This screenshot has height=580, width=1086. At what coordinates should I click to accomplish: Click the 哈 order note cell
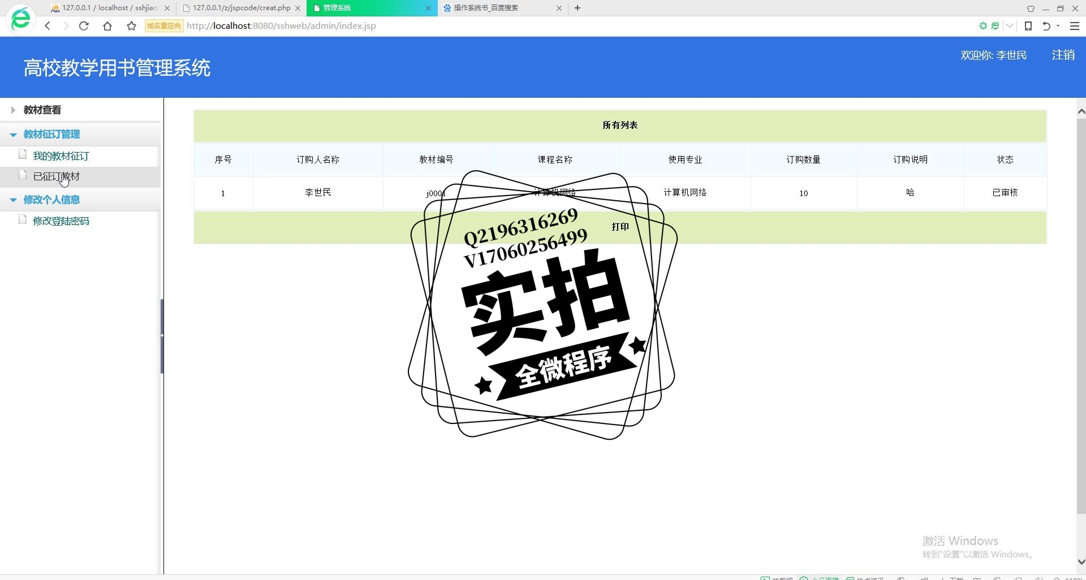click(x=910, y=193)
